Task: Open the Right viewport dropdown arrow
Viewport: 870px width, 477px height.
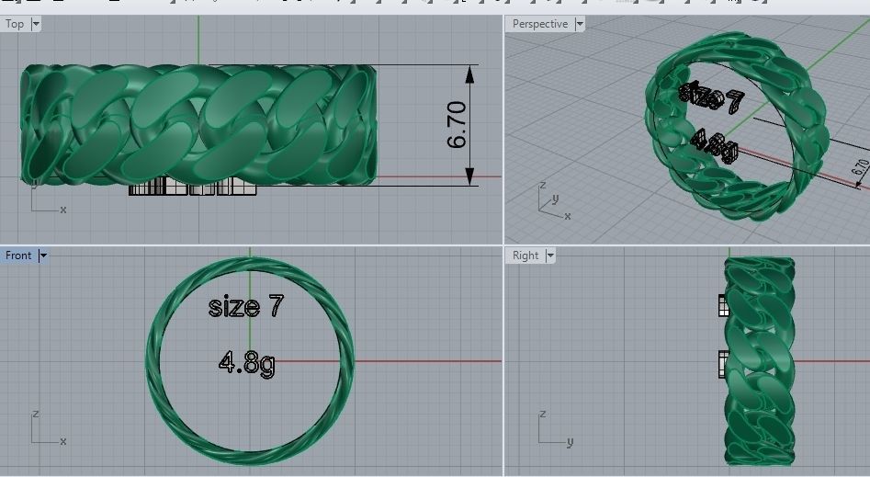Action: 550,256
